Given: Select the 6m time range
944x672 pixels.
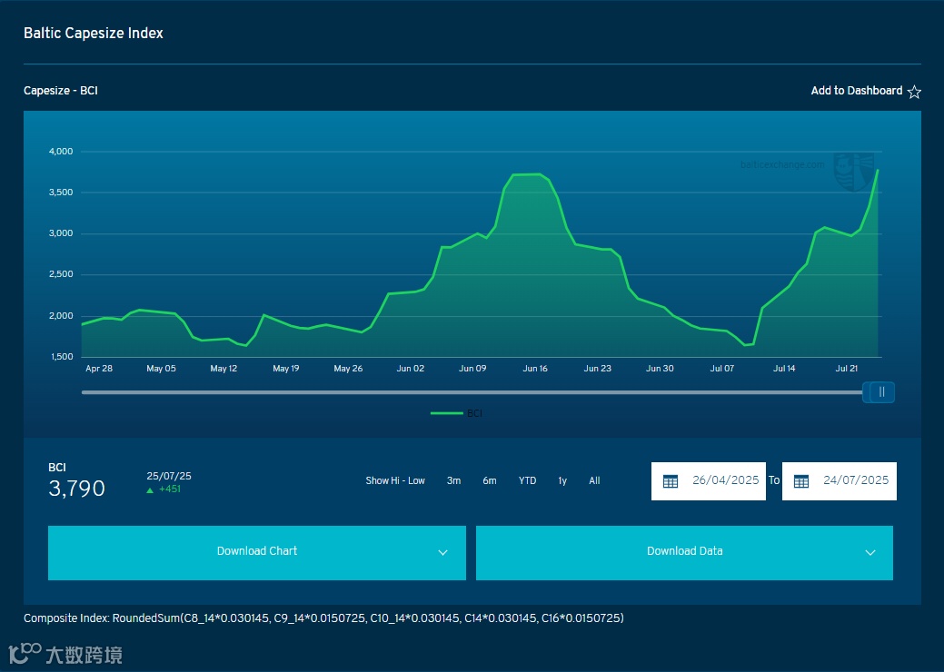Looking at the screenshot, I should click(x=490, y=480).
